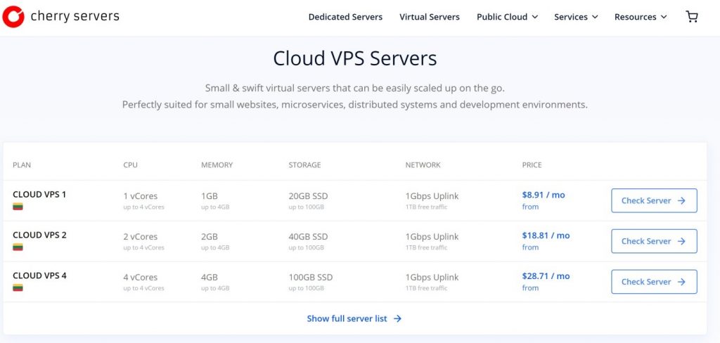Go to Virtual Servers in navigation
The height and width of the screenshot is (343, 720).
click(430, 17)
